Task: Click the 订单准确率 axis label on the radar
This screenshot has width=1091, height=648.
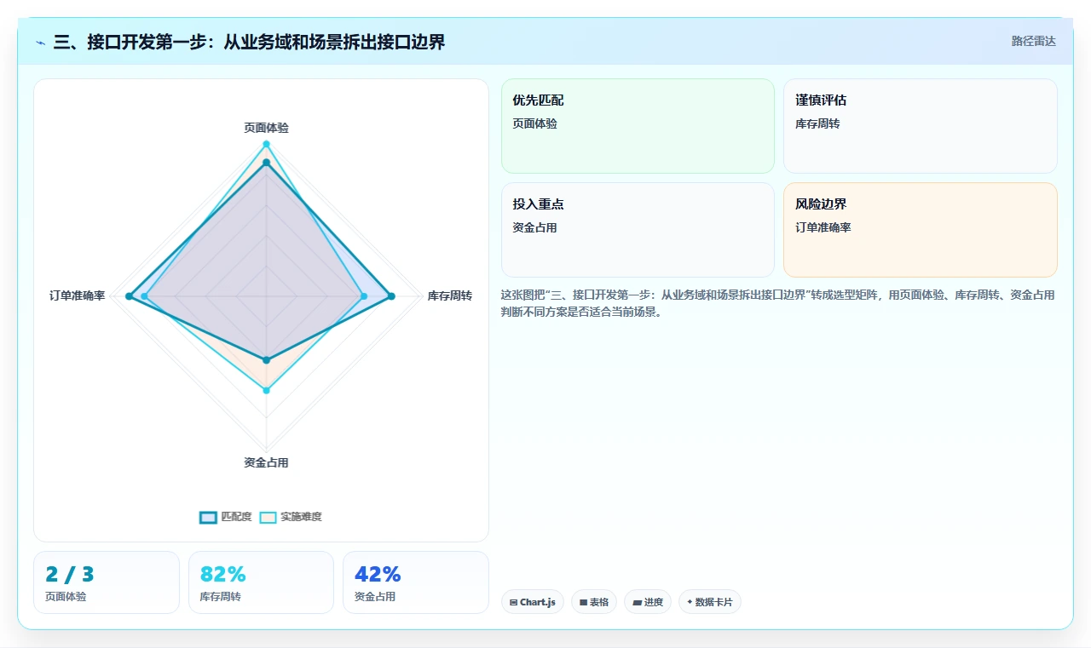Action: coord(78,296)
